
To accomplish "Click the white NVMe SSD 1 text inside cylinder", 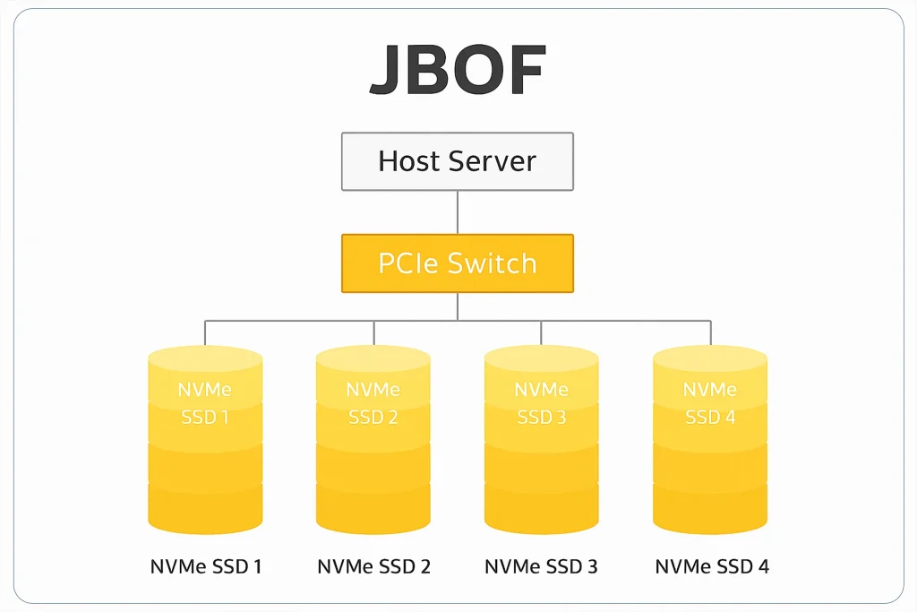I will point(205,403).
